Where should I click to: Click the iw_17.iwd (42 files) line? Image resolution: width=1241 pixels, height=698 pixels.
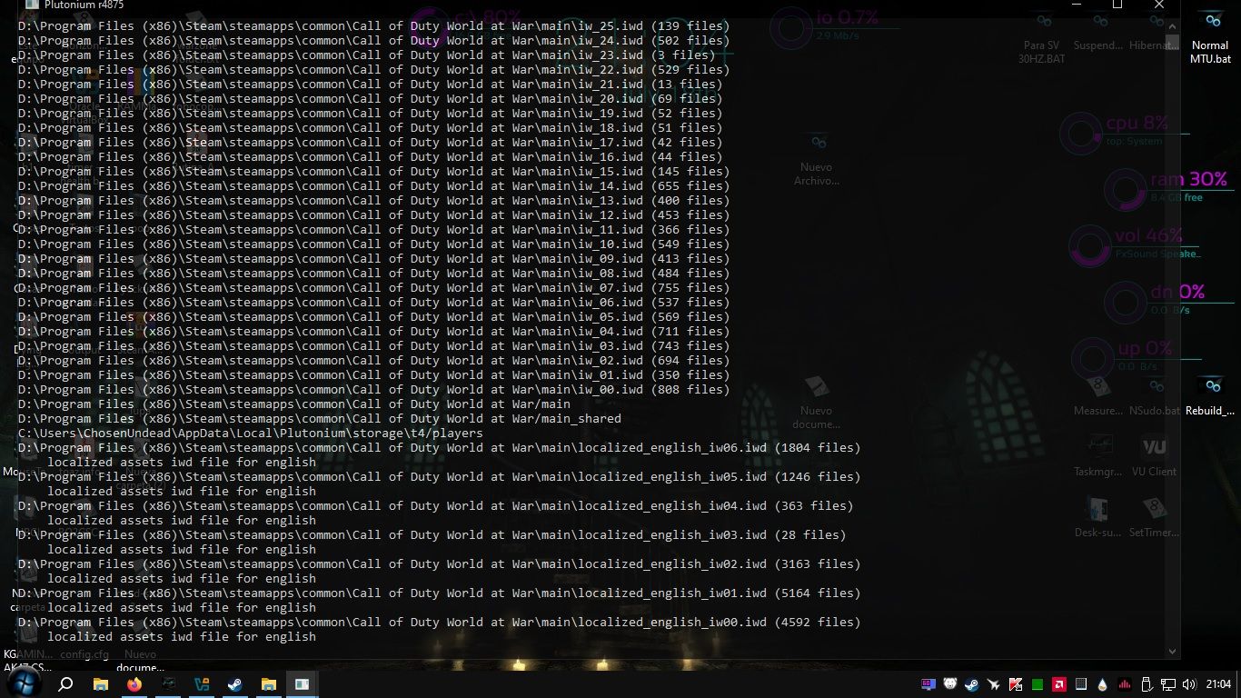[x=370, y=142]
